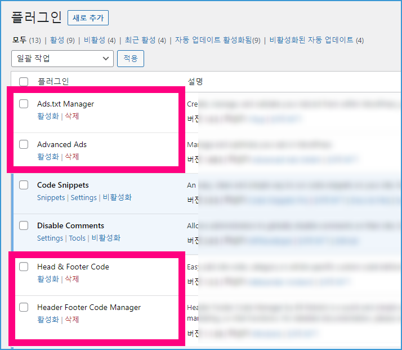
Task: Activate Header Footer Code Manager via 활성화
Action: pos(48,320)
